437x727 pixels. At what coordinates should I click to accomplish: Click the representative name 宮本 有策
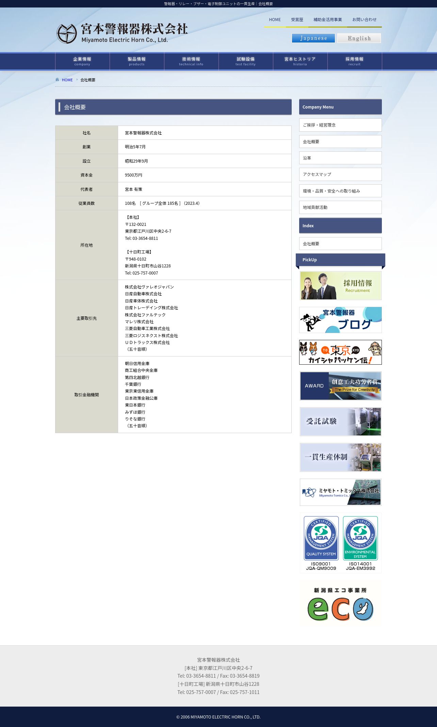pos(133,189)
